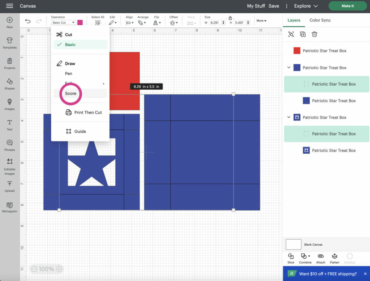Switch to the Color Sync tab

point(320,20)
